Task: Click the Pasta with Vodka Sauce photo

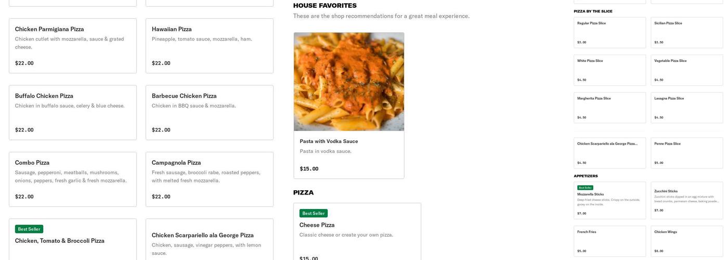Action: 348,82
